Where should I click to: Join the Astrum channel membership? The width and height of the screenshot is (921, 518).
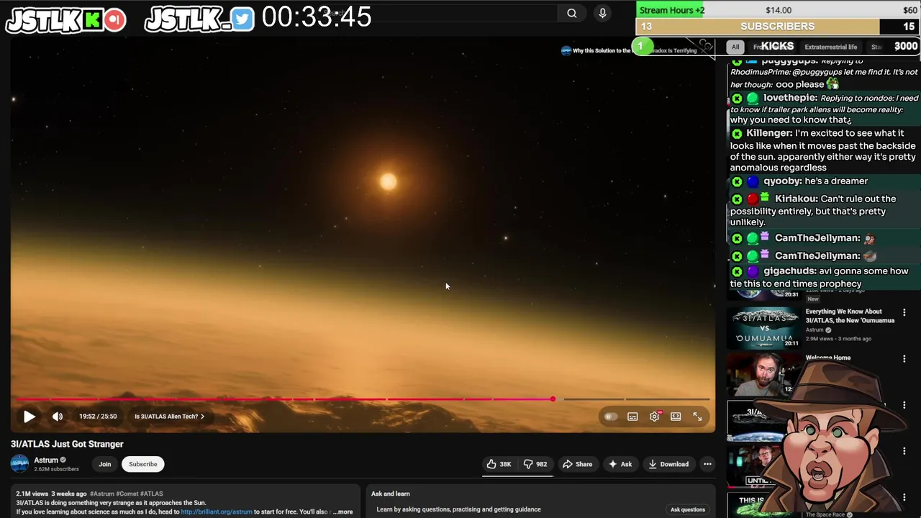105,464
